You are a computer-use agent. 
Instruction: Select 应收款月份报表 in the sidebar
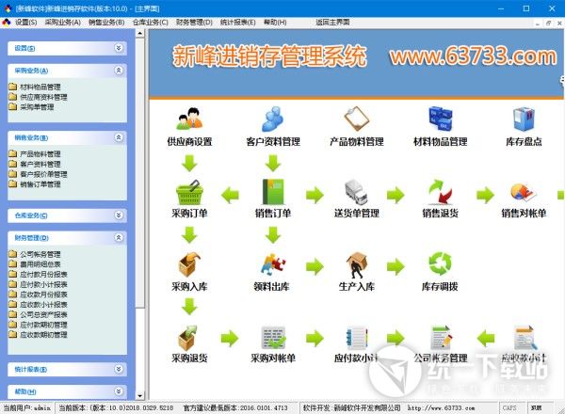pos(43,295)
